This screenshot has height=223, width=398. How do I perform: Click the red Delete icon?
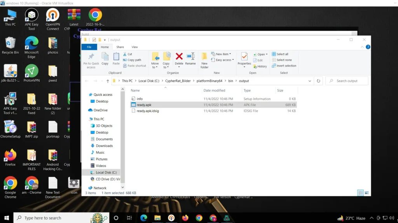tap(179, 57)
